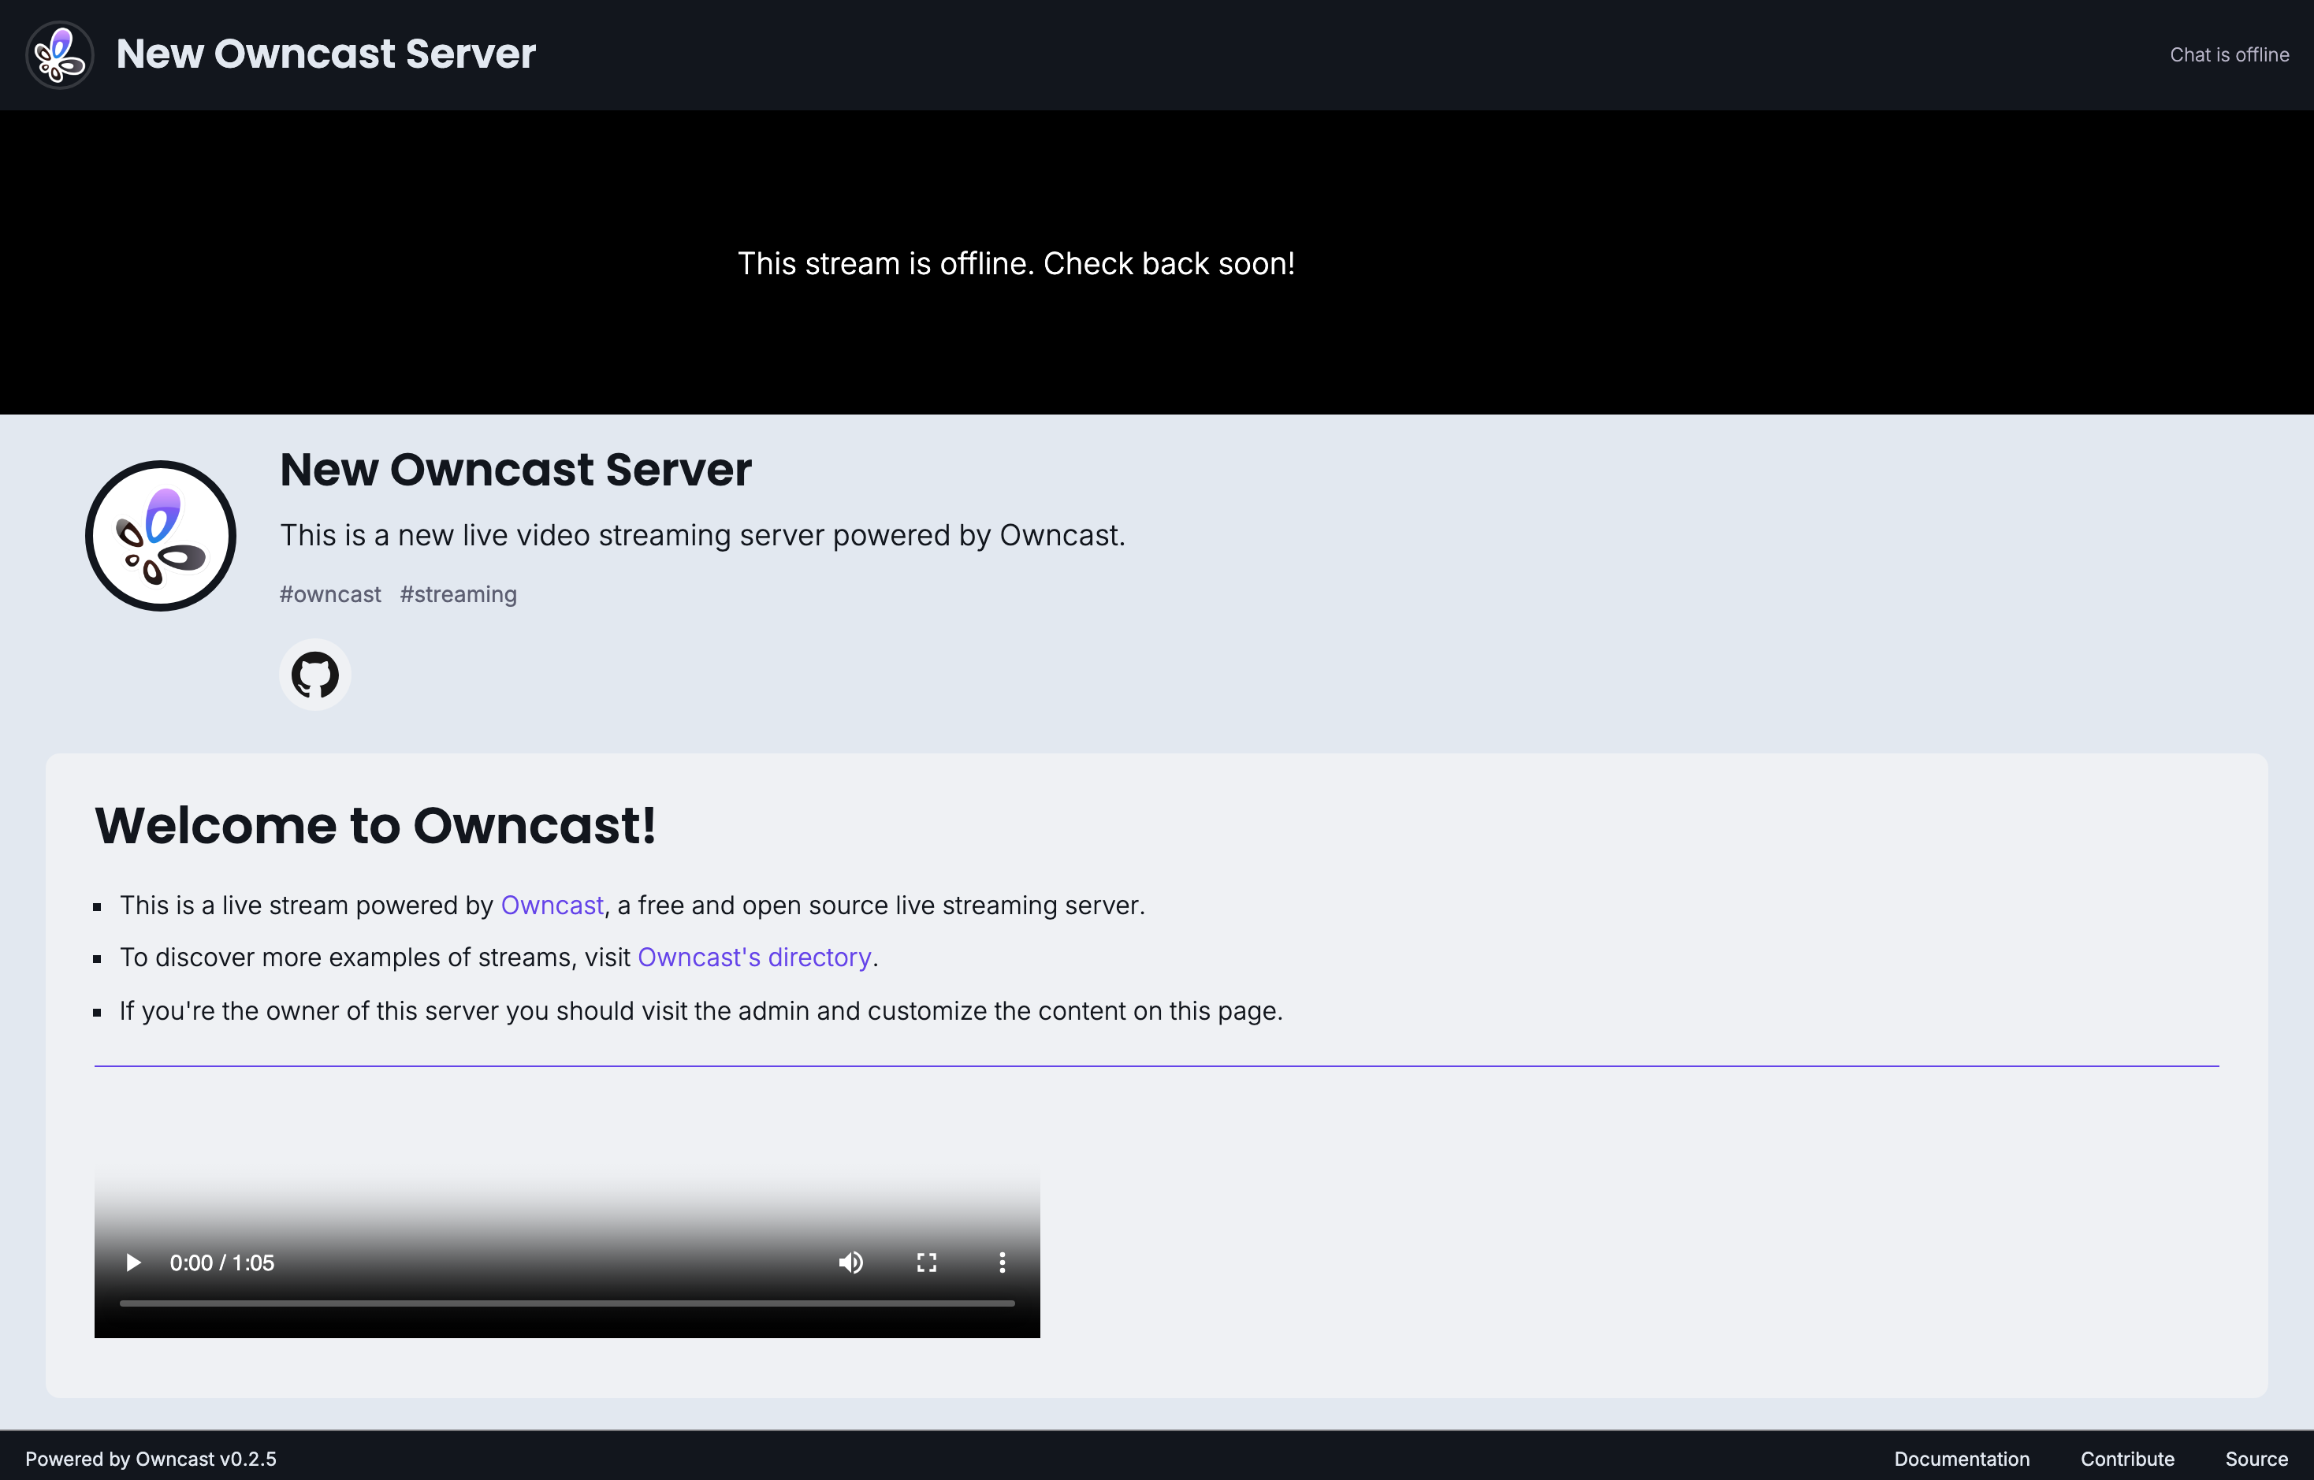This screenshot has width=2314, height=1480.
Task: Click the large round server avatar logo
Action: 162,535
